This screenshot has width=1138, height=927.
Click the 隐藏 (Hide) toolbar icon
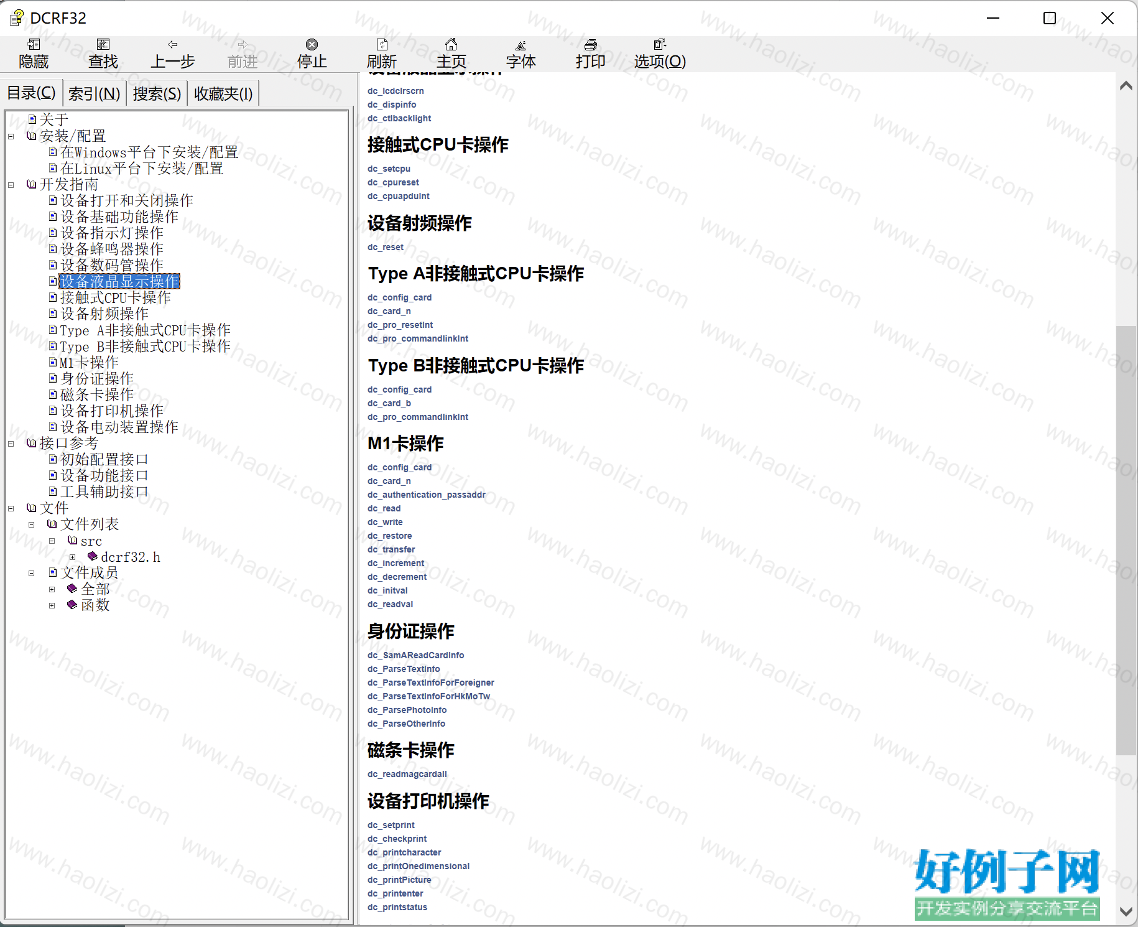coord(34,44)
